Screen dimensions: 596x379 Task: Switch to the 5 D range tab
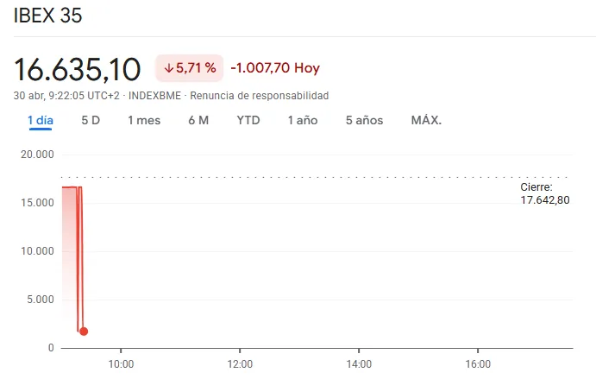[x=91, y=120]
